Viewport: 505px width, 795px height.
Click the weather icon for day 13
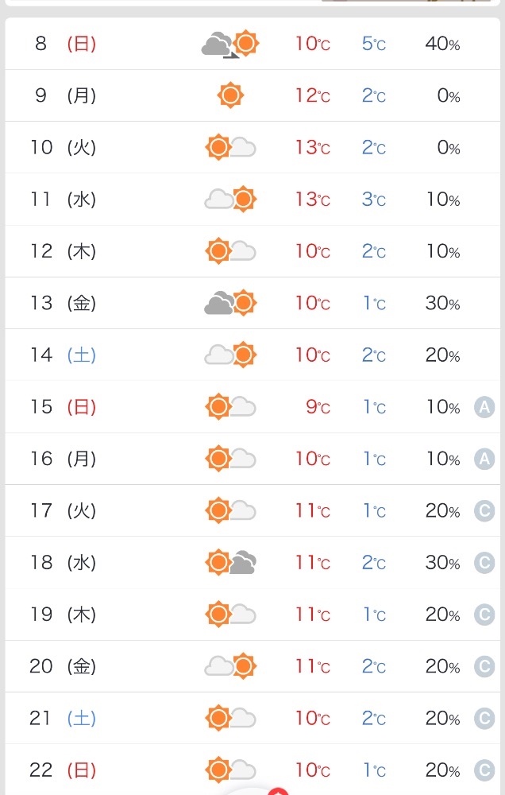click(230, 303)
